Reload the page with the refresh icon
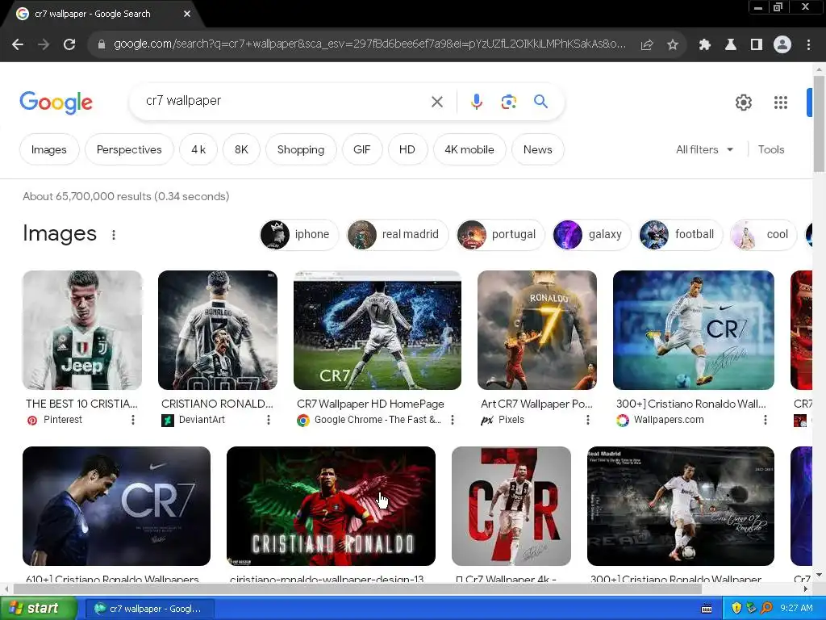This screenshot has height=620, width=826. [69, 45]
